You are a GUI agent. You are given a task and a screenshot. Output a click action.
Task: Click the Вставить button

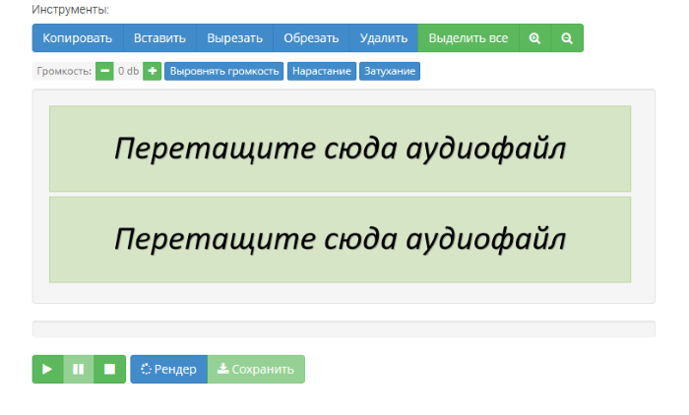[x=159, y=38]
